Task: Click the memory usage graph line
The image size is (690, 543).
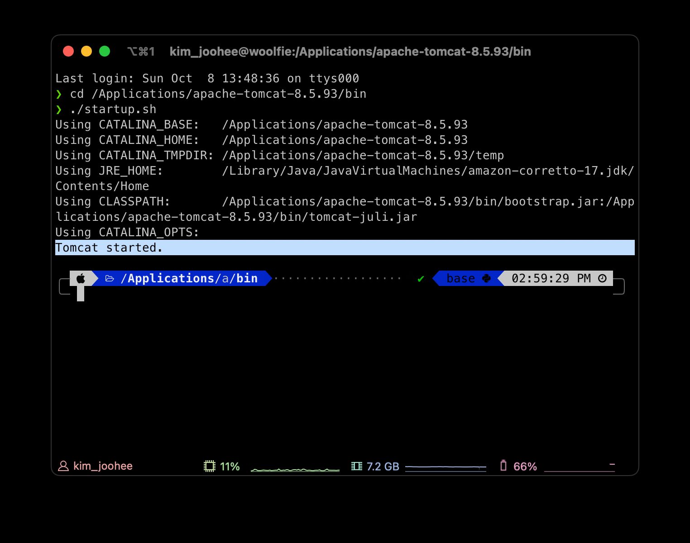Action: pyautogui.click(x=446, y=467)
